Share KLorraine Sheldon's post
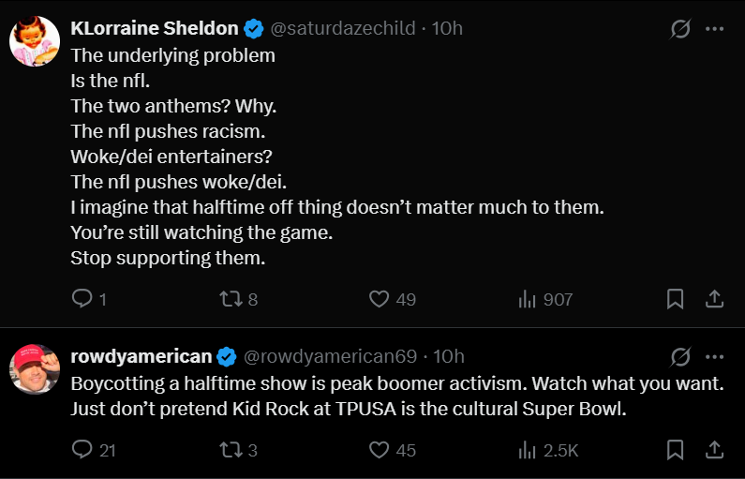 point(714,299)
